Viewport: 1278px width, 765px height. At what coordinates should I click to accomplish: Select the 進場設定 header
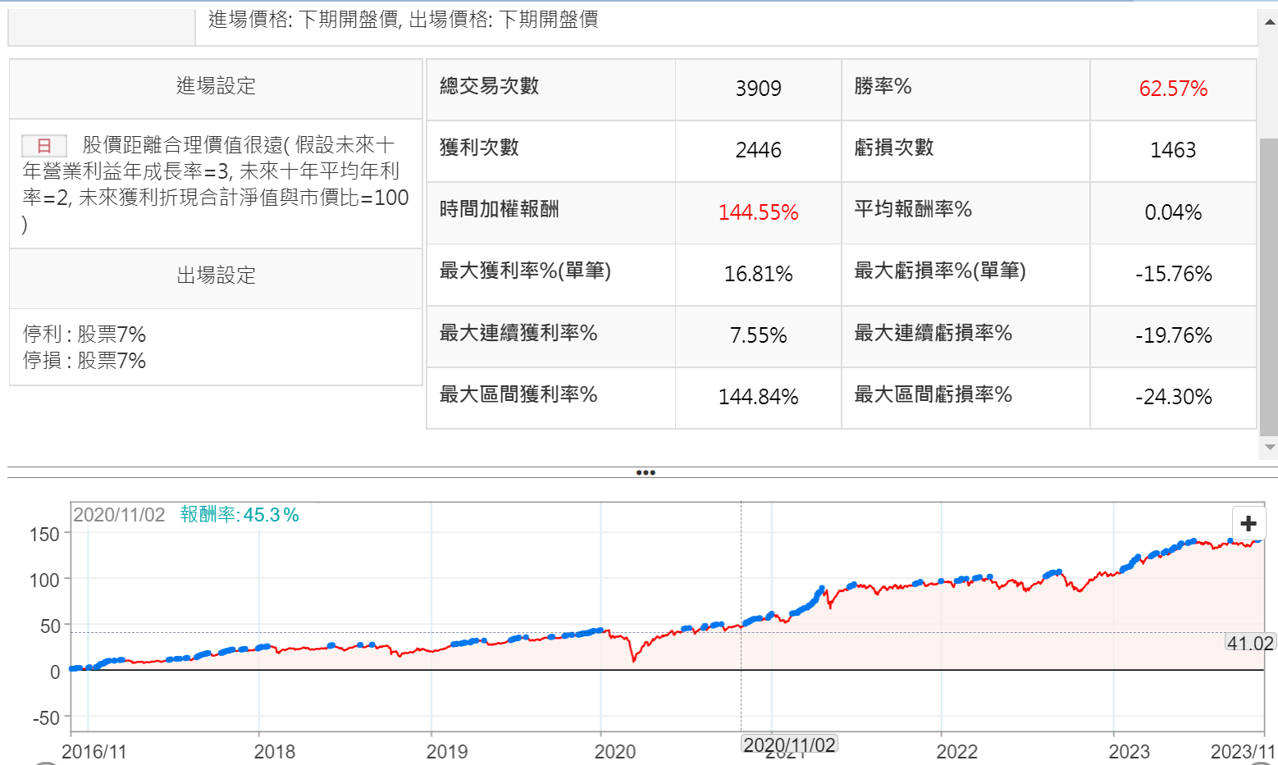pos(216,87)
